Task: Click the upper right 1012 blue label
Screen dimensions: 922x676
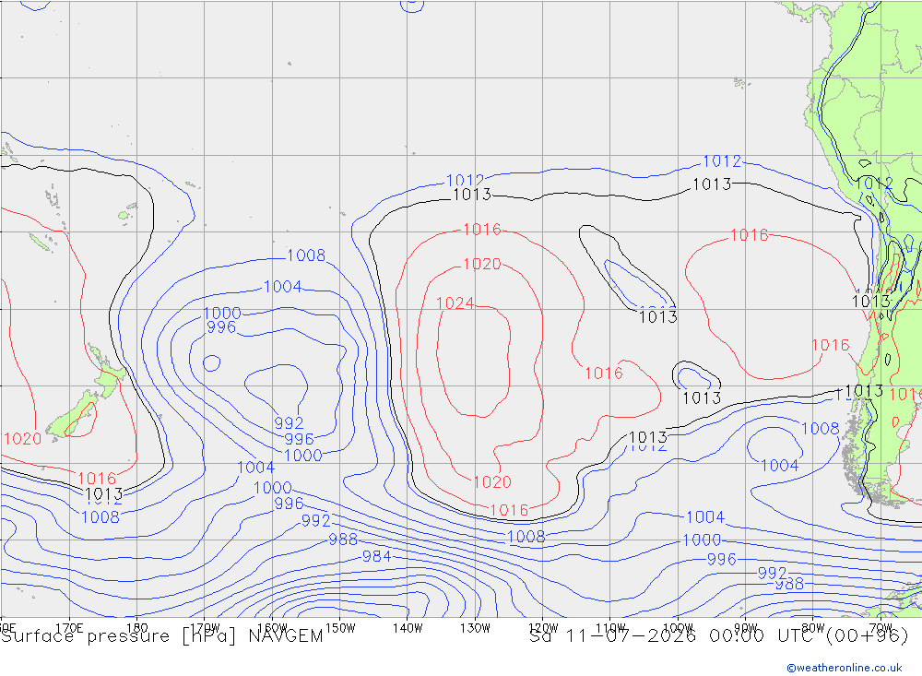Action: pos(722,161)
